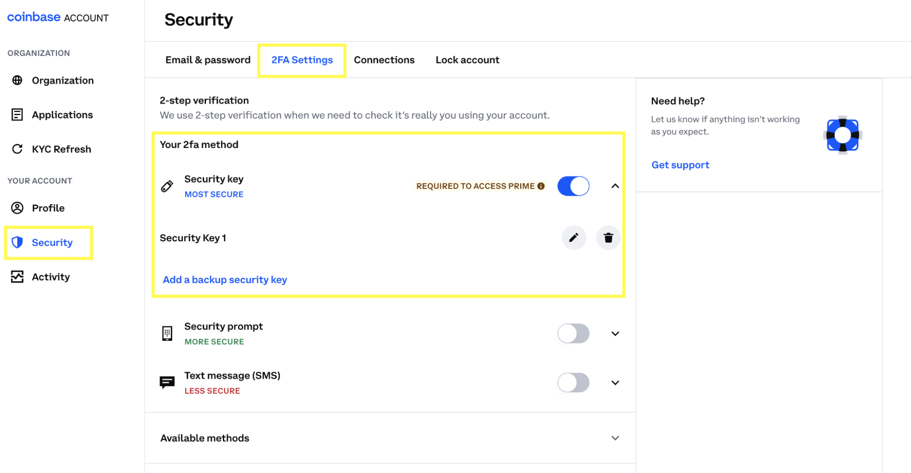911x473 pixels.
Task: Click the REQUIRED TO ACCESS PRIME info icon
Action: 541,186
